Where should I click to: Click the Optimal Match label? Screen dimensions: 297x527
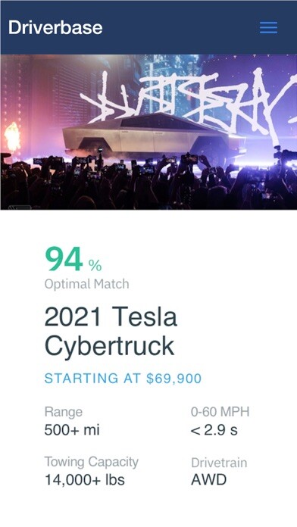(87, 285)
